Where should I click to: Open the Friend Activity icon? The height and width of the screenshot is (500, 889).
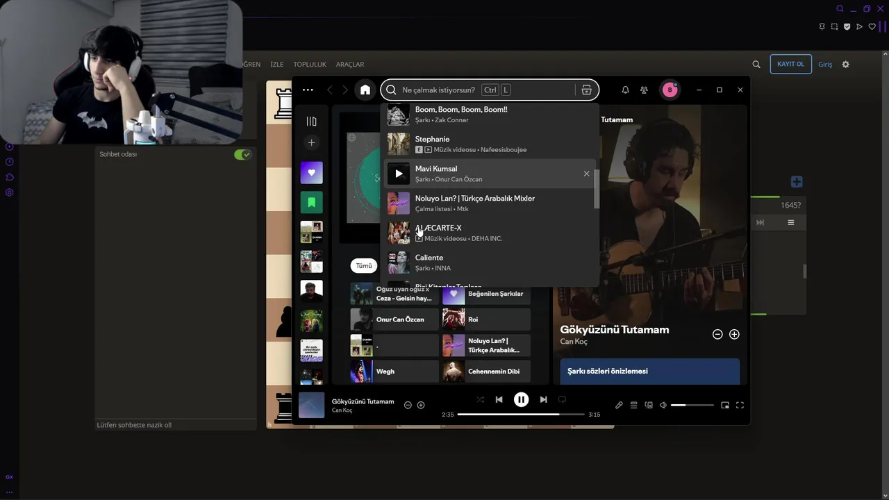[x=645, y=90]
